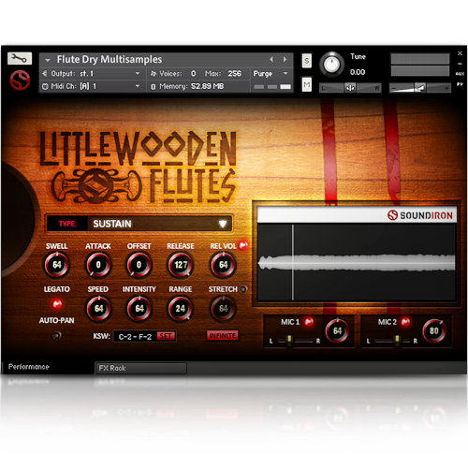Click the AUX button at header right

[460, 74]
